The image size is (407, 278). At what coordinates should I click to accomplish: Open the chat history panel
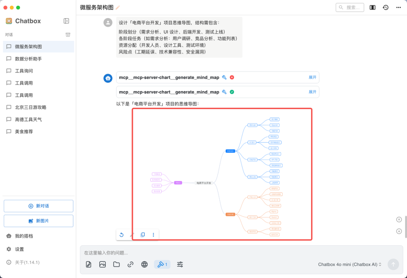tap(385, 7)
